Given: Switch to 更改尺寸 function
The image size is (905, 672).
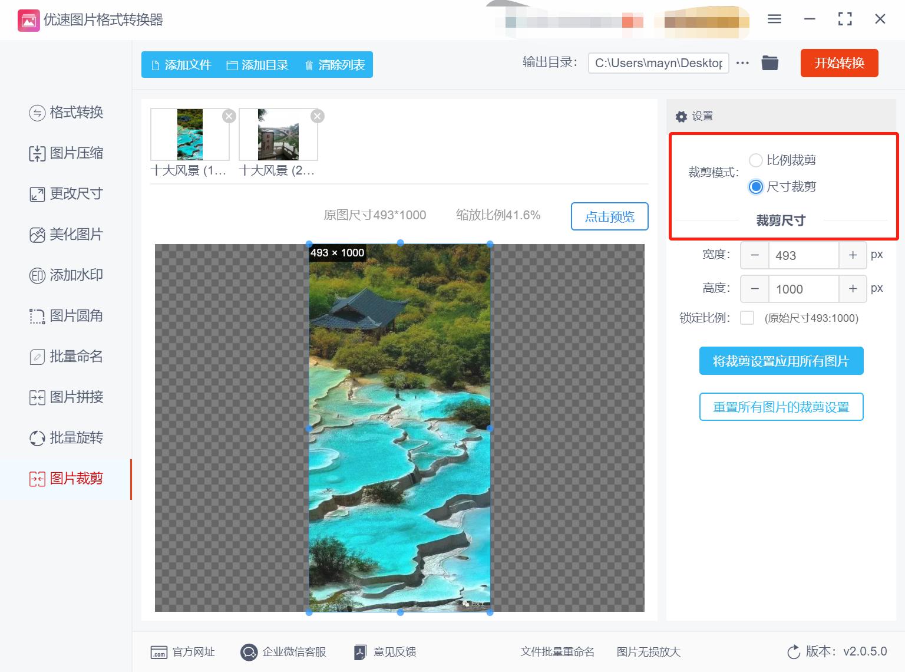Looking at the screenshot, I should tap(66, 194).
